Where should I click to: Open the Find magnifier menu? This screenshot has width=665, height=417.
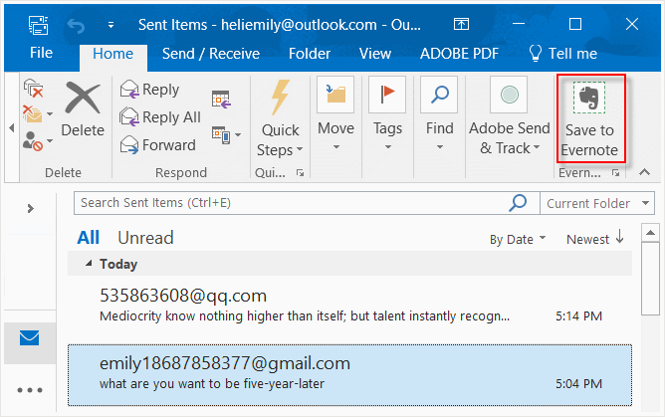(439, 115)
